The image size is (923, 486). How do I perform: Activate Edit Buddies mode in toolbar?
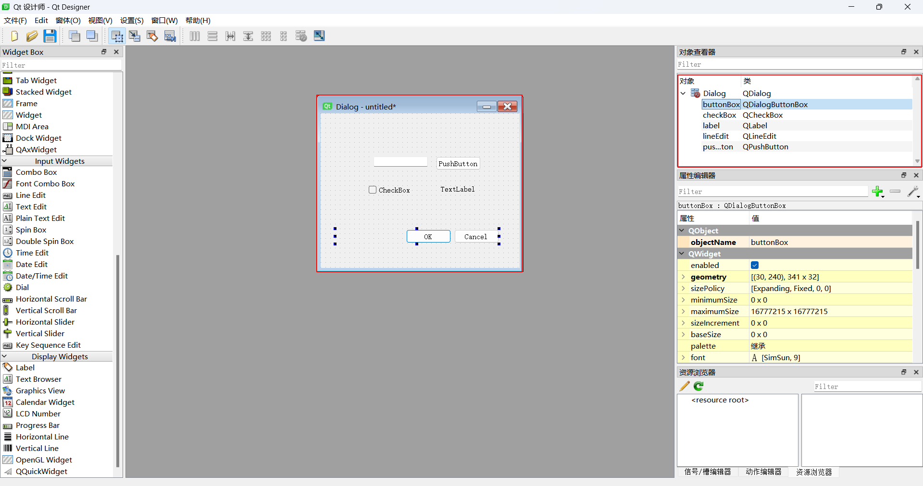click(152, 36)
